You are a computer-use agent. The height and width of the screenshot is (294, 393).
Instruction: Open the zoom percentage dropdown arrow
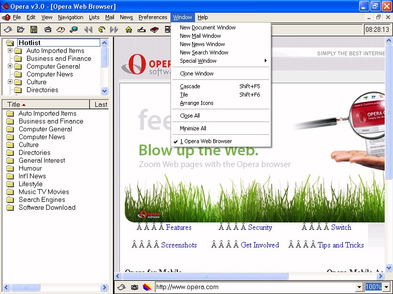(x=387, y=287)
